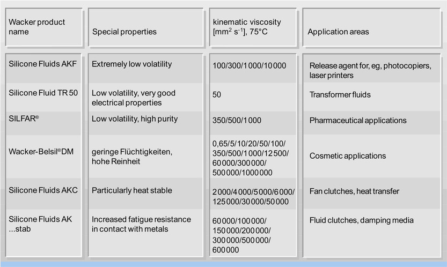Select the 'Silicone Fluids AK ...stab' cell
This screenshot has width=447, height=267.
coord(43,233)
